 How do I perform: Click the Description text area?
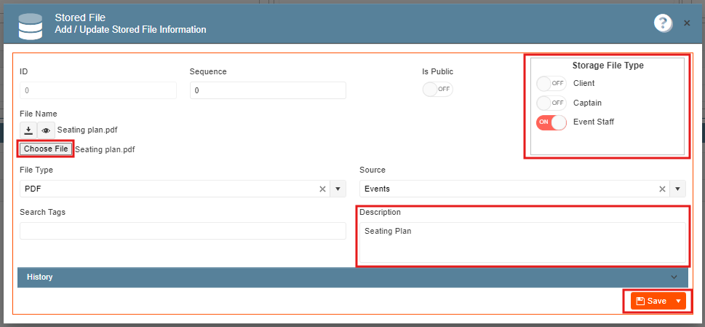coord(522,243)
